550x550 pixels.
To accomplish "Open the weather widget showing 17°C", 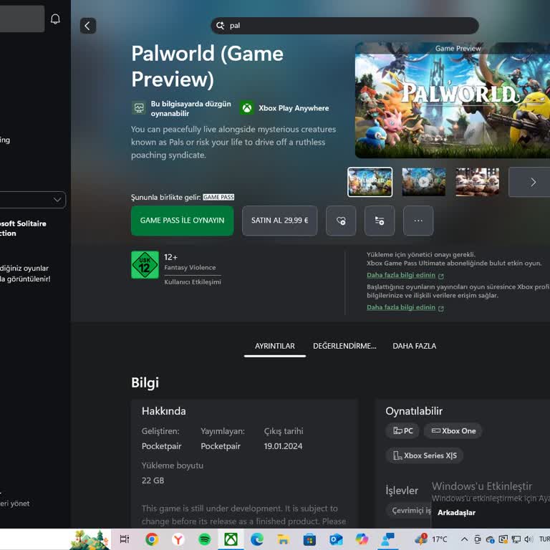I will click(430, 539).
